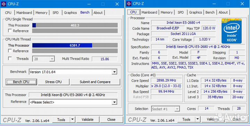Click Validate in the Bench window

point(87,119)
